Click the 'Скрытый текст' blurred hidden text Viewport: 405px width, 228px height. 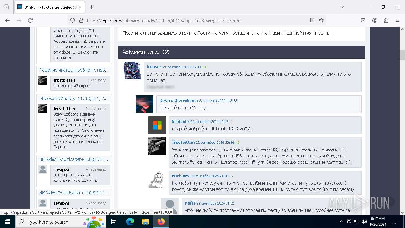click(x=160, y=86)
